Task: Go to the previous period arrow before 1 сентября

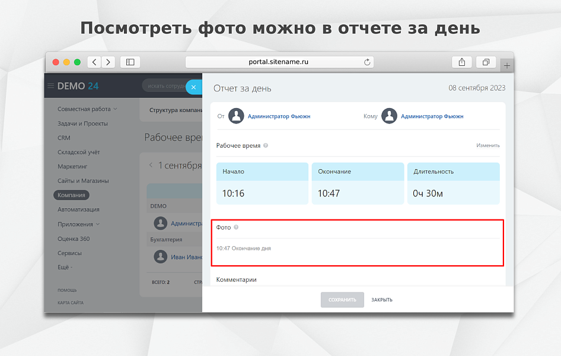Action: [x=151, y=165]
